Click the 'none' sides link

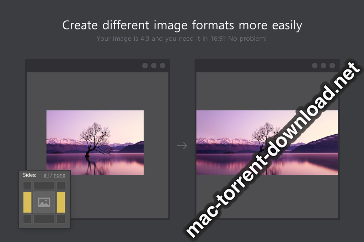coord(59,175)
